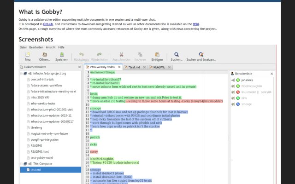Image resolution: width=295 pixels, height=184 pixels.
Task: Close the README tab
Action: 169,67
